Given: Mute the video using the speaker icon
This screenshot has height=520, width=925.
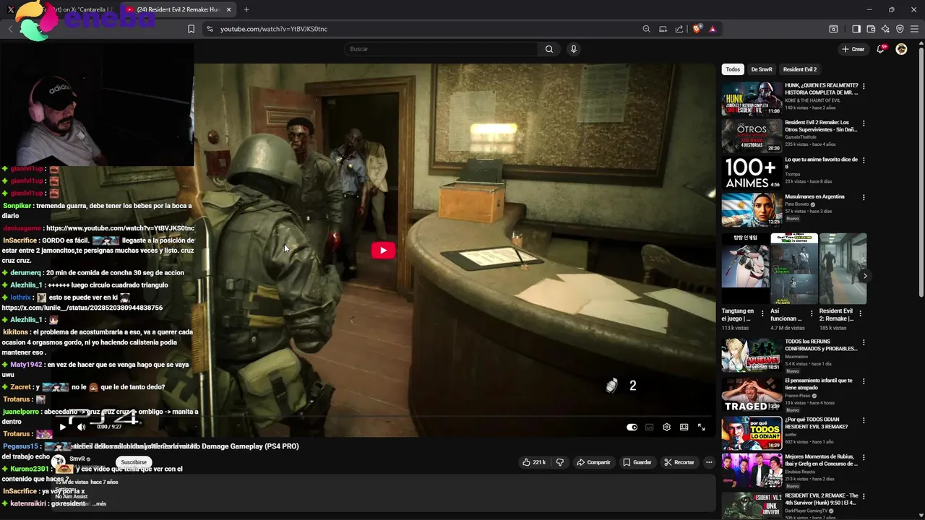Looking at the screenshot, I should point(82,427).
